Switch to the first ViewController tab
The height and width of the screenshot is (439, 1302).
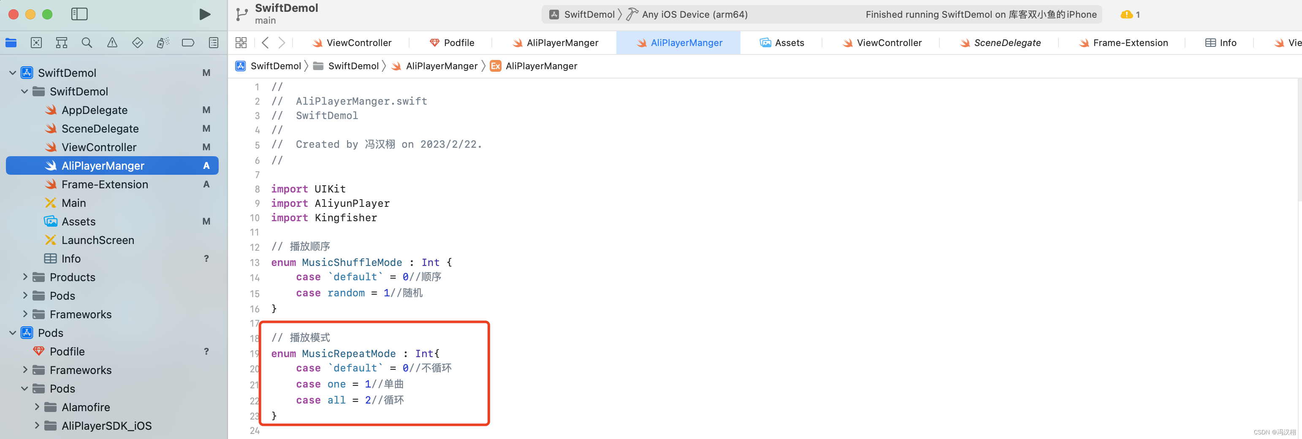tap(352, 43)
